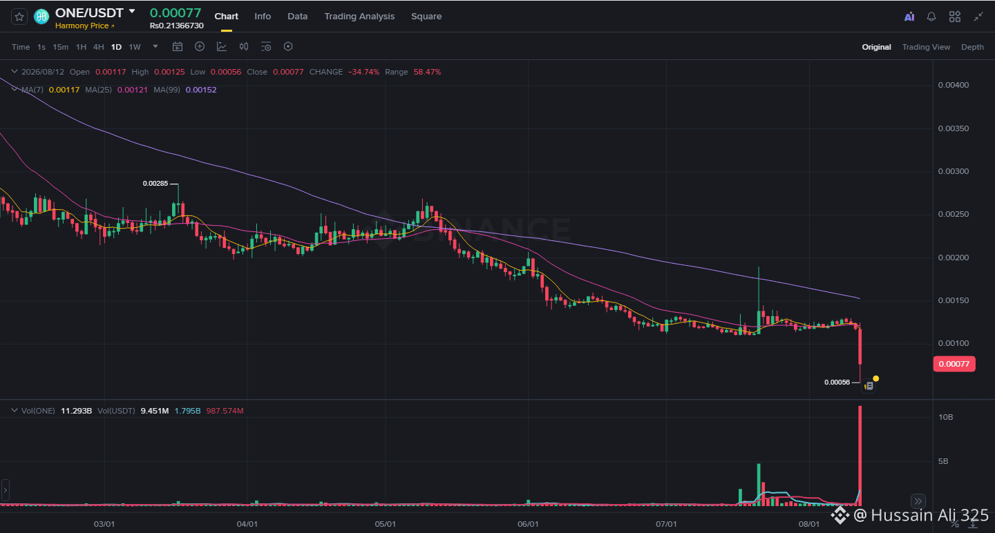This screenshot has height=533, width=995.
Task: Switch to the 1H interval
Action: pos(81,47)
